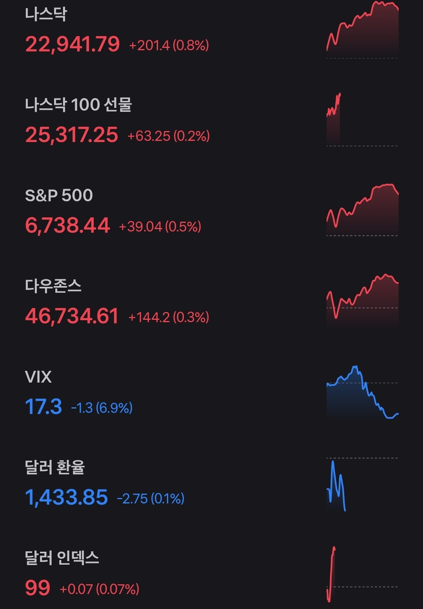Screen dimensions: 423x609
Task: Open the S&P 500 label
Action: click(x=59, y=195)
